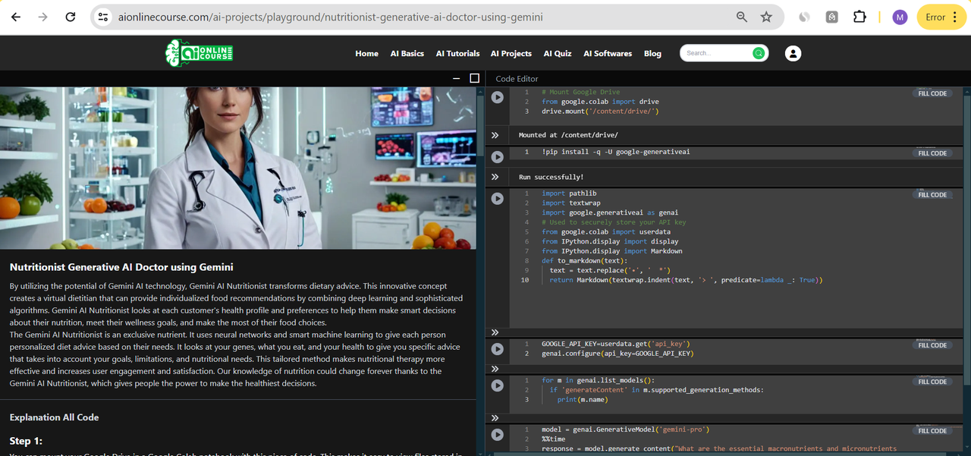Open the AI Softwares menu
The height and width of the screenshot is (456, 971).
[608, 53]
